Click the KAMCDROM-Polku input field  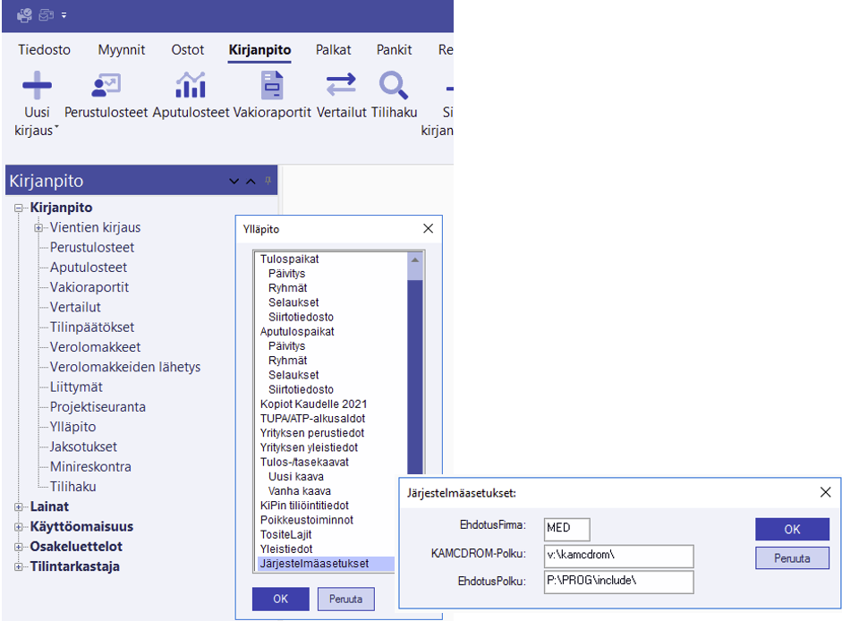618,556
